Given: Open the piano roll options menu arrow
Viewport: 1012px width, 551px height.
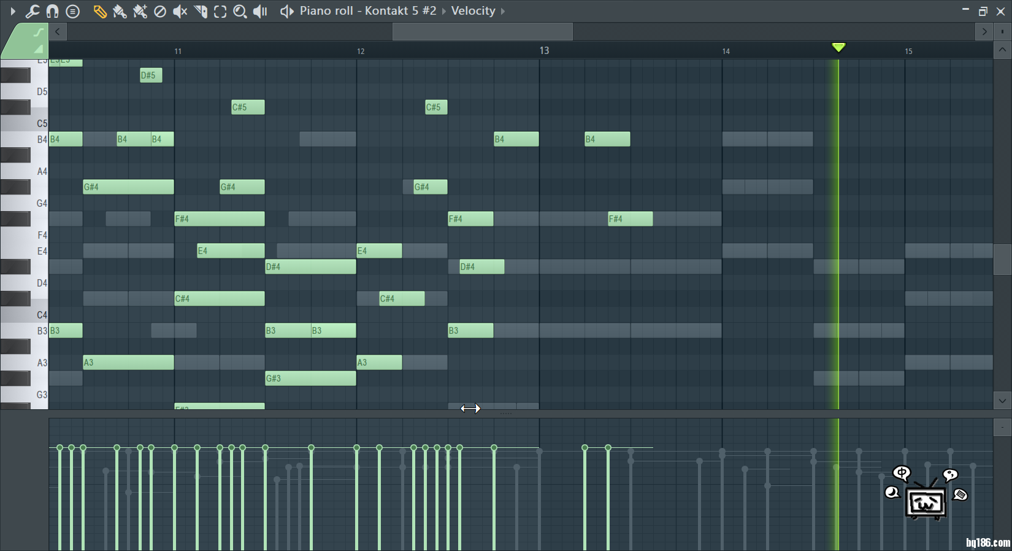Looking at the screenshot, I should [12, 11].
